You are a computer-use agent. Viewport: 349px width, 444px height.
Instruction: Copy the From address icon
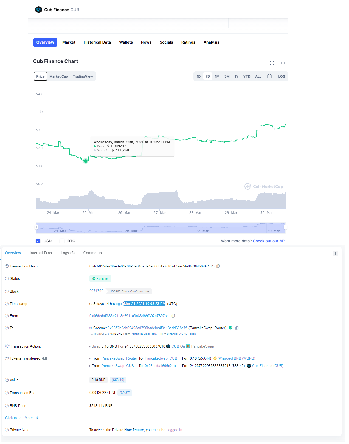click(x=173, y=316)
